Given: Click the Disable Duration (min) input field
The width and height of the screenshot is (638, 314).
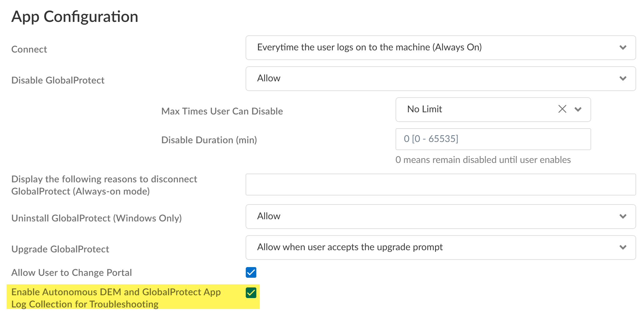Looking at the screenshot, I should pos(493,139).
